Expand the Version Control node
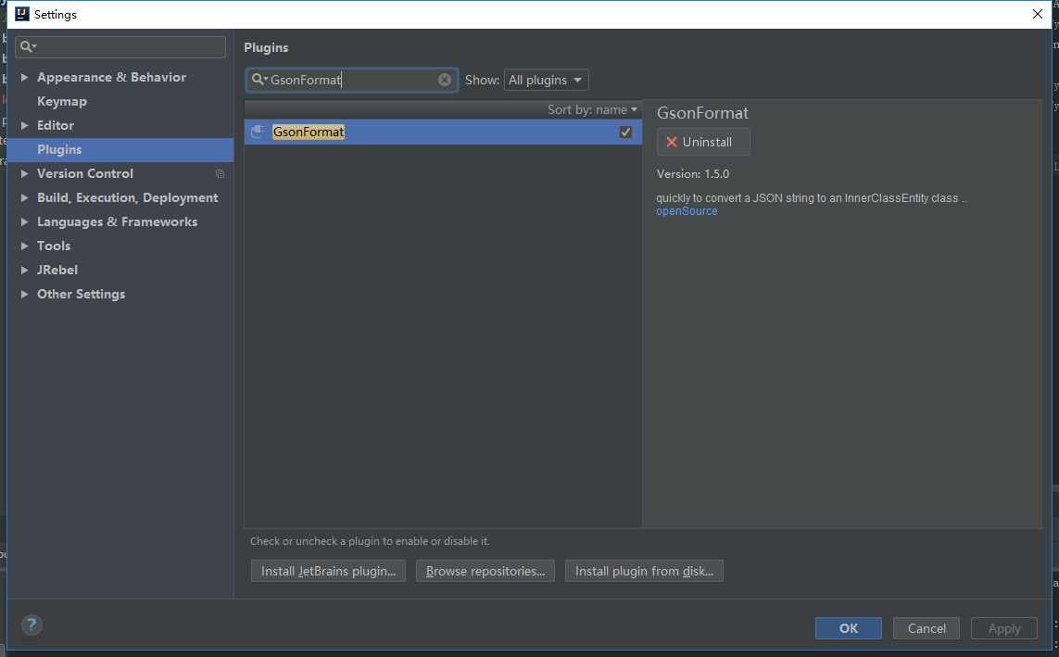 [24, 173]
